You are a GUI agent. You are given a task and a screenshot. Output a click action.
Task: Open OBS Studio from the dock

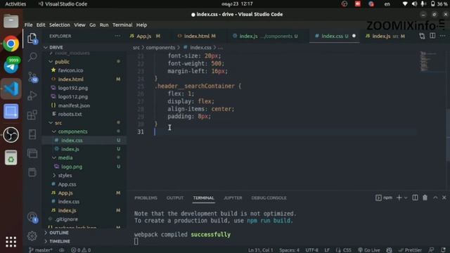pyautogui.click(x=11, y=134)
